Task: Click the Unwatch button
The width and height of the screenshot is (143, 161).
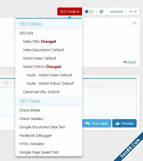Action: [116, 12]
